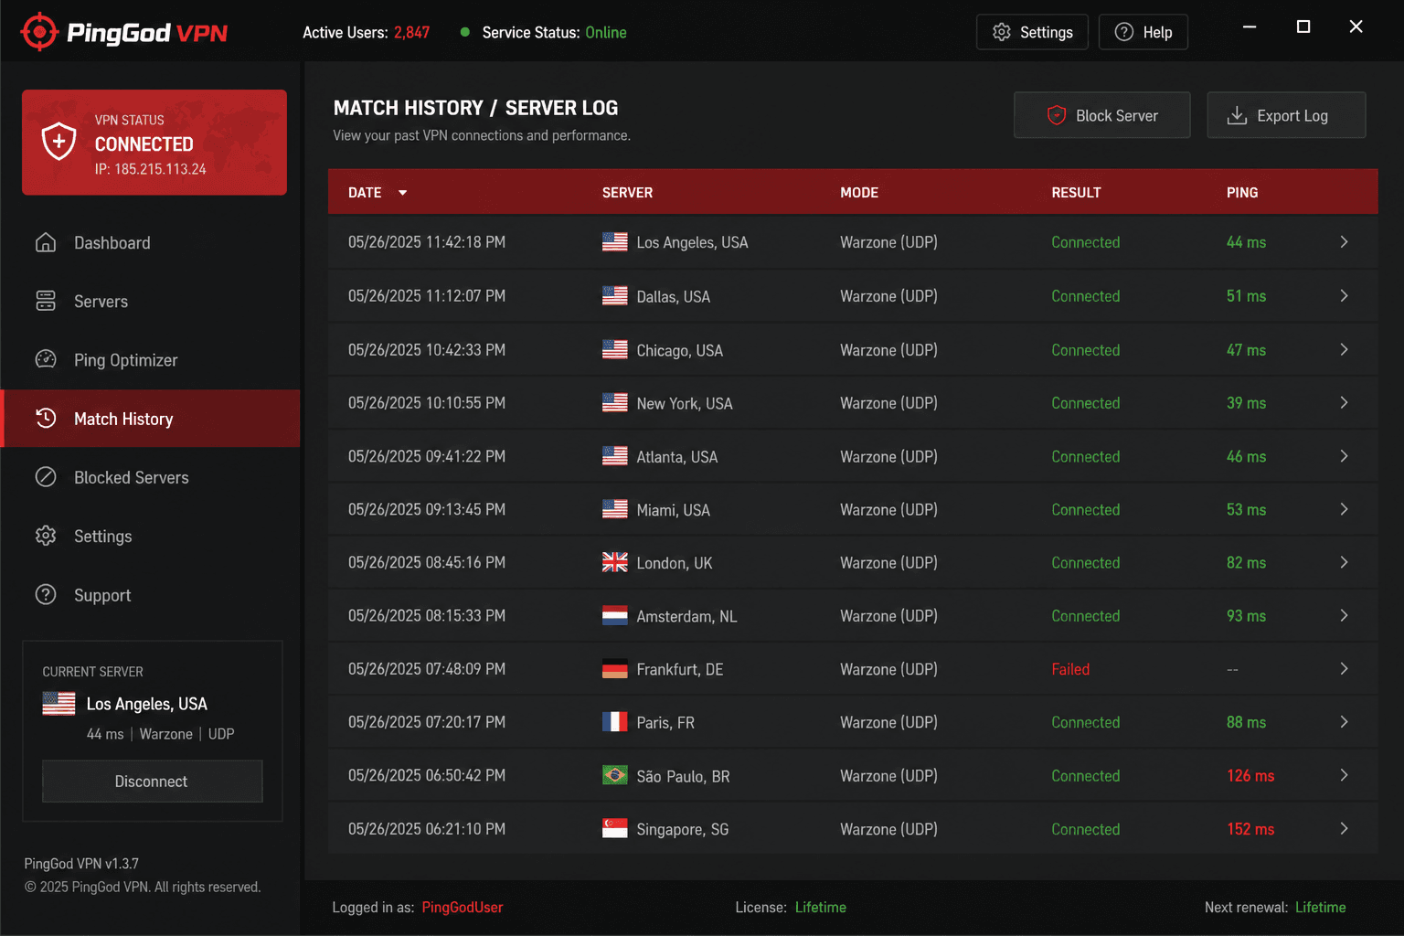Click the PingGod VPN crosshair logo
This screenshot has width=1404, height=936.
point(39,32)
